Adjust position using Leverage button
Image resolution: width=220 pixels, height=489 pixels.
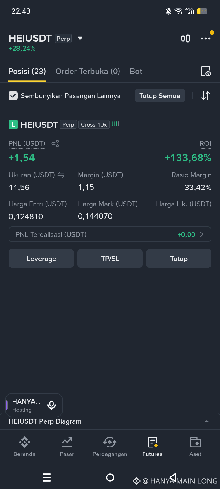(x=41, y=259)
